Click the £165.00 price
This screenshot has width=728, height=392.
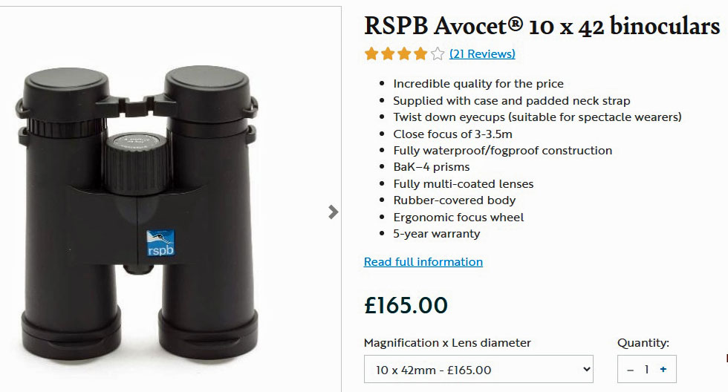pyautogui.click(x=406, y=305)
